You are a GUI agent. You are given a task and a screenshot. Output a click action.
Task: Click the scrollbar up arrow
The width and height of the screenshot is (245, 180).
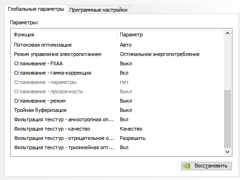click(x=227, y=33)
